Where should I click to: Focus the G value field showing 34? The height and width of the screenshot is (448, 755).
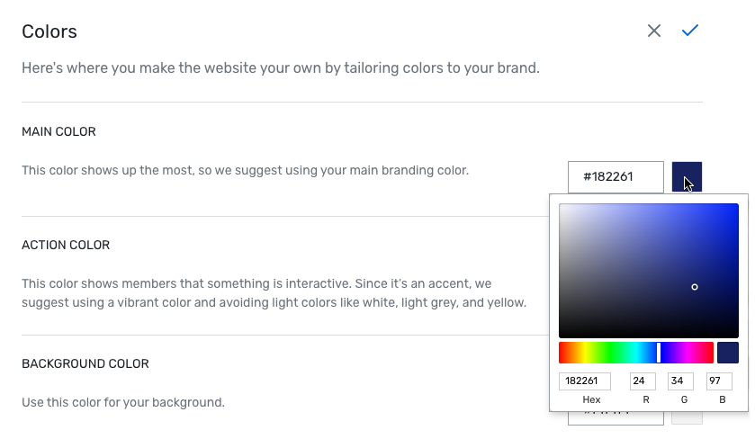[680, 381]
